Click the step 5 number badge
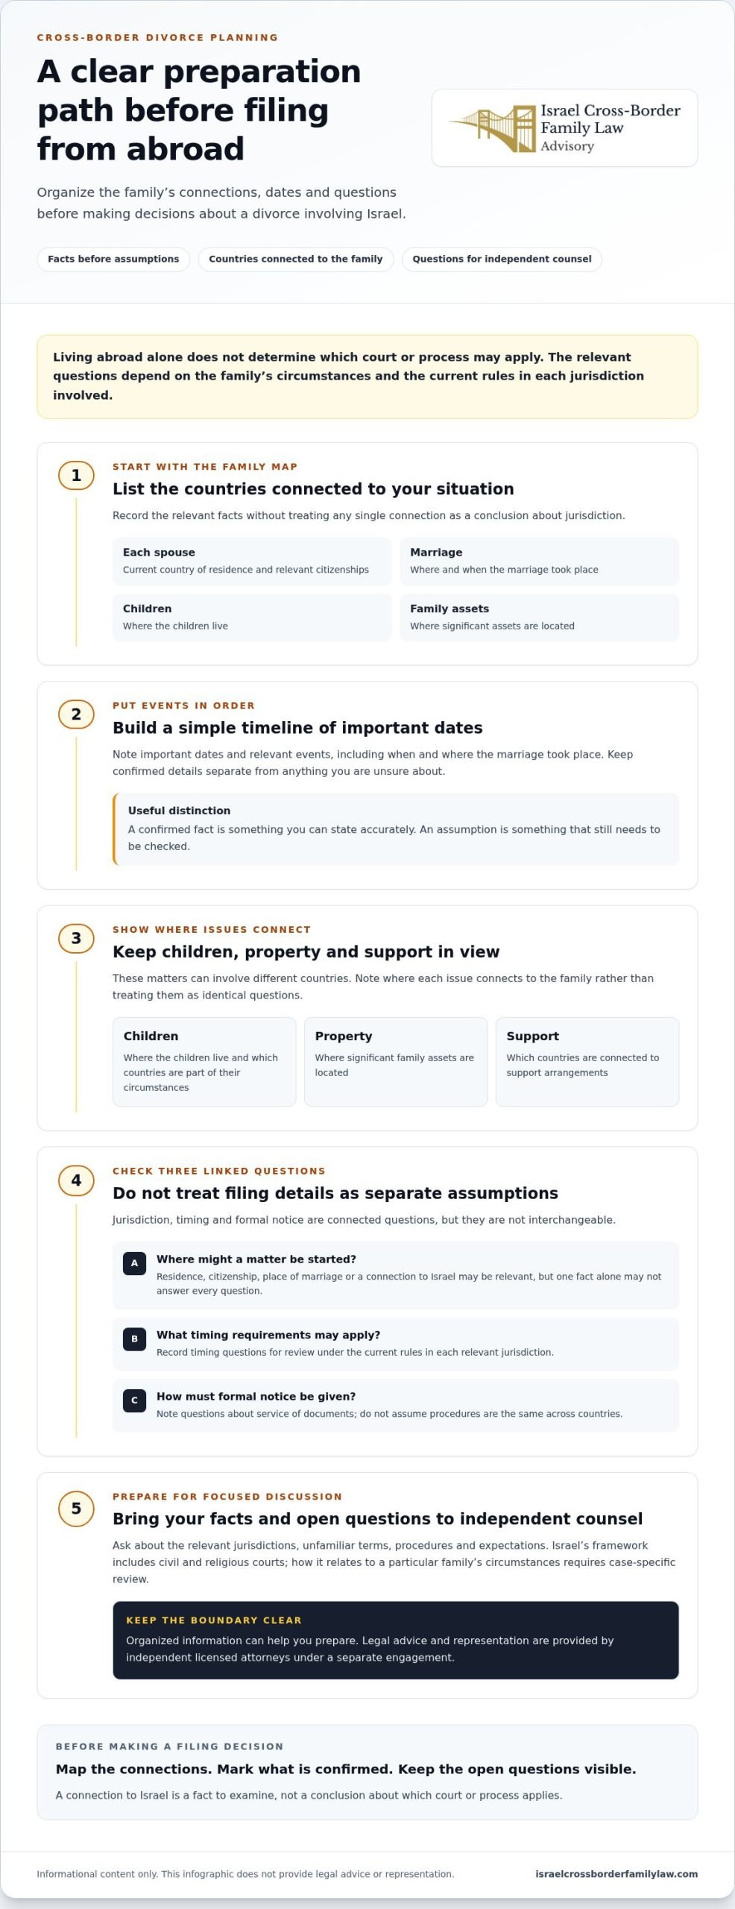 tap(76, 1508)
